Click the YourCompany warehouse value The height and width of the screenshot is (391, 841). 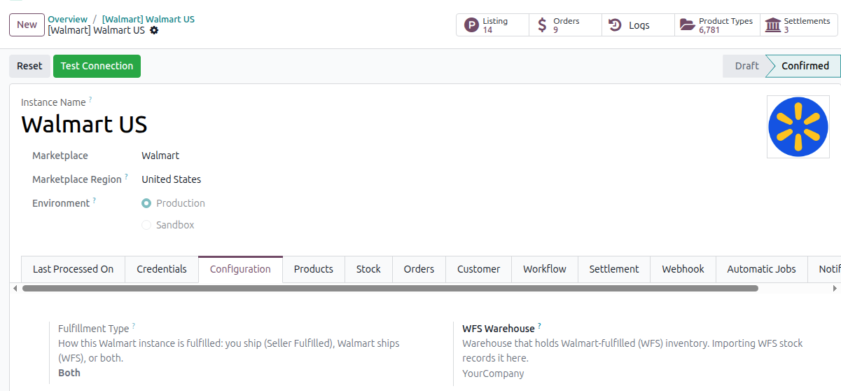493,373
